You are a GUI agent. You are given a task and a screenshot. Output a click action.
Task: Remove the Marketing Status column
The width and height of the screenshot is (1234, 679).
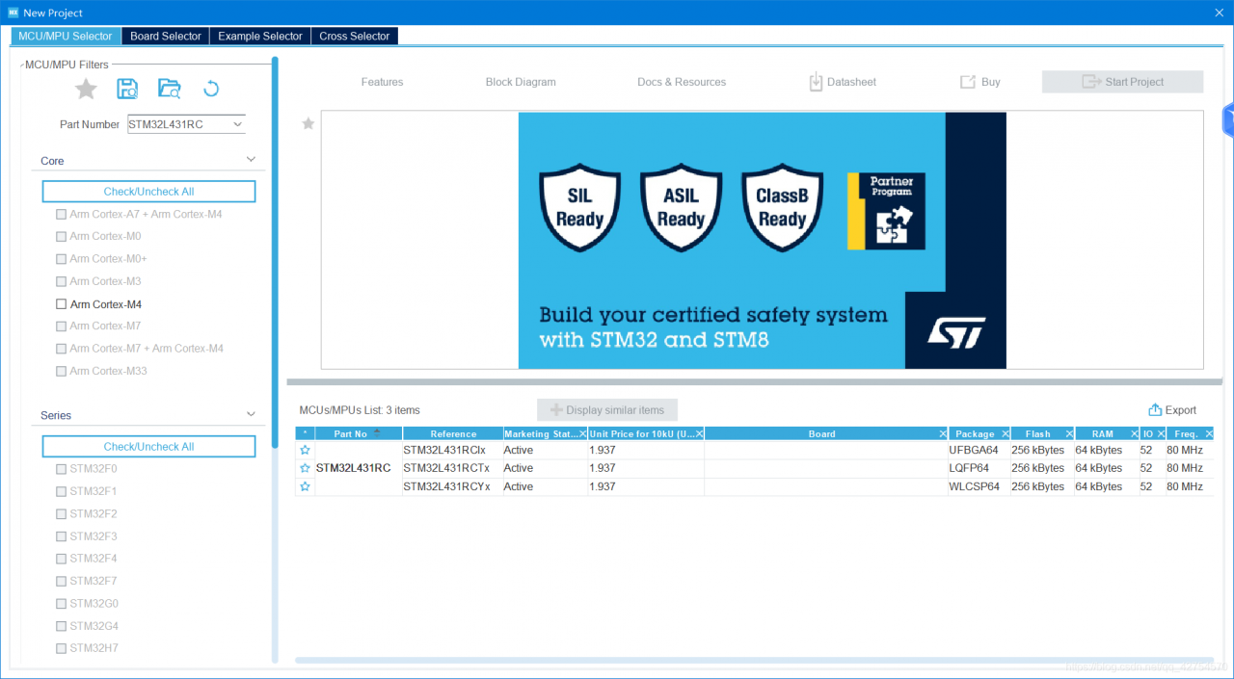click(582, 433)
